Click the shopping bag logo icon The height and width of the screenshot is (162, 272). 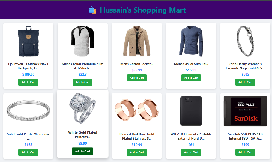click(x=92, y=10)
